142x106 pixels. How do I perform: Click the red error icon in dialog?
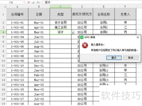(x=85, y=46)
